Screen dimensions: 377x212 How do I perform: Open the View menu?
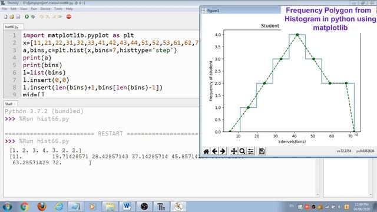[x=24, y=9]
